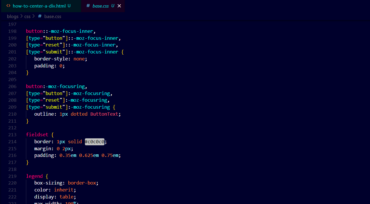This screenshot has width=370, height=204.
Task: Click the 'U' badge on the how-to-center-a-div.html tab
Action: (68, 6)
